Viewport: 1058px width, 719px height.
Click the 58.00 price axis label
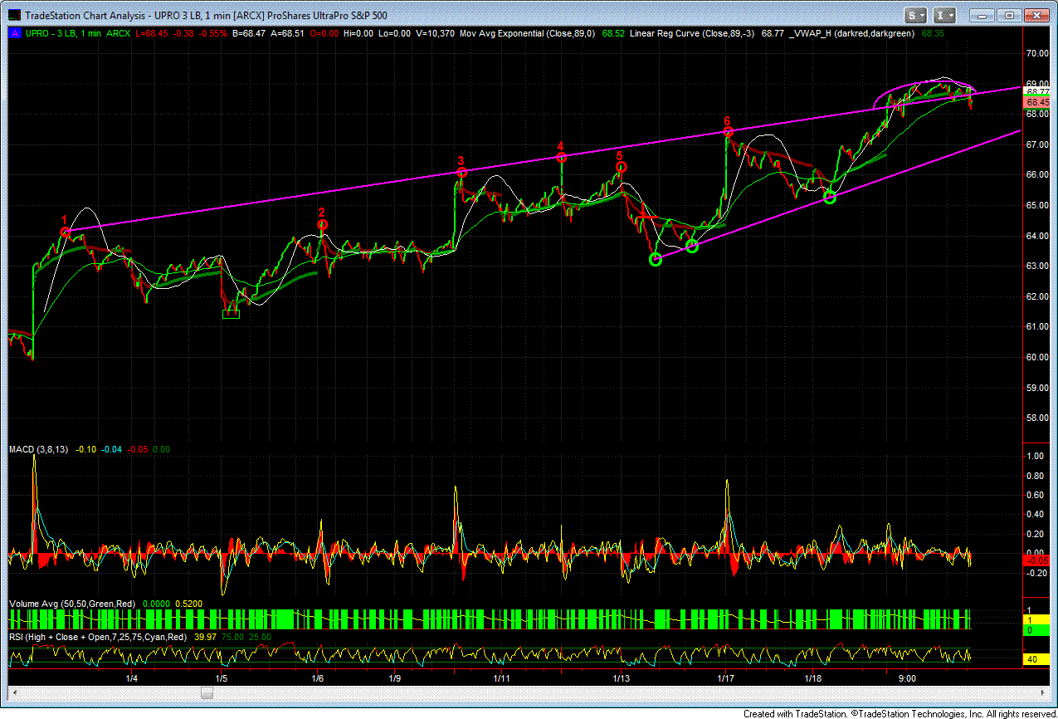(1038, 418)
